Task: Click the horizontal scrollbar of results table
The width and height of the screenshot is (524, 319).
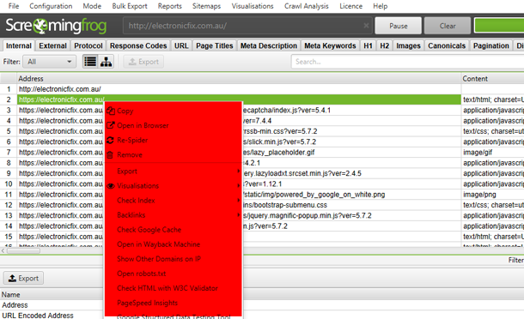Action: point(23,250)
